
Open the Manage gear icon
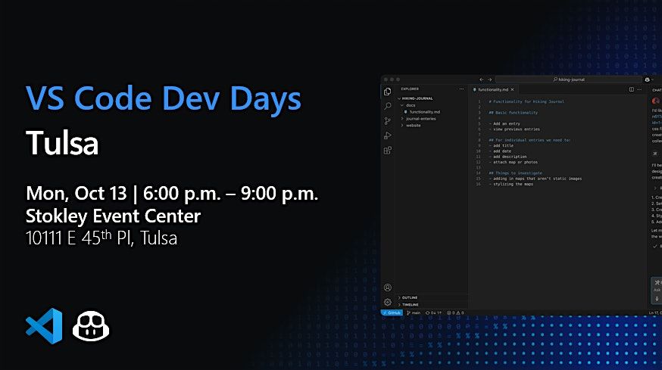pyautogui.click(x=388, y=302)
